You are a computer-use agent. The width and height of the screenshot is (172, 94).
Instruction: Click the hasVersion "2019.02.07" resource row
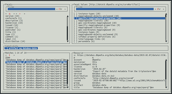(119, 69)
